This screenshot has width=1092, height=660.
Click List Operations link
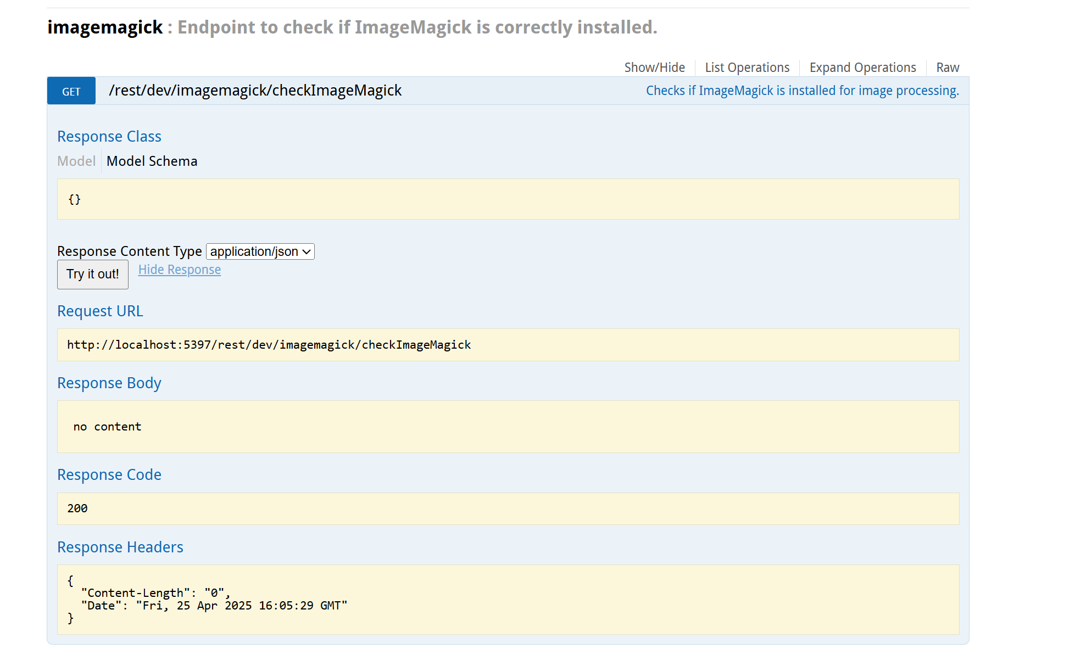pyautogui.click(x=747, y=68)
